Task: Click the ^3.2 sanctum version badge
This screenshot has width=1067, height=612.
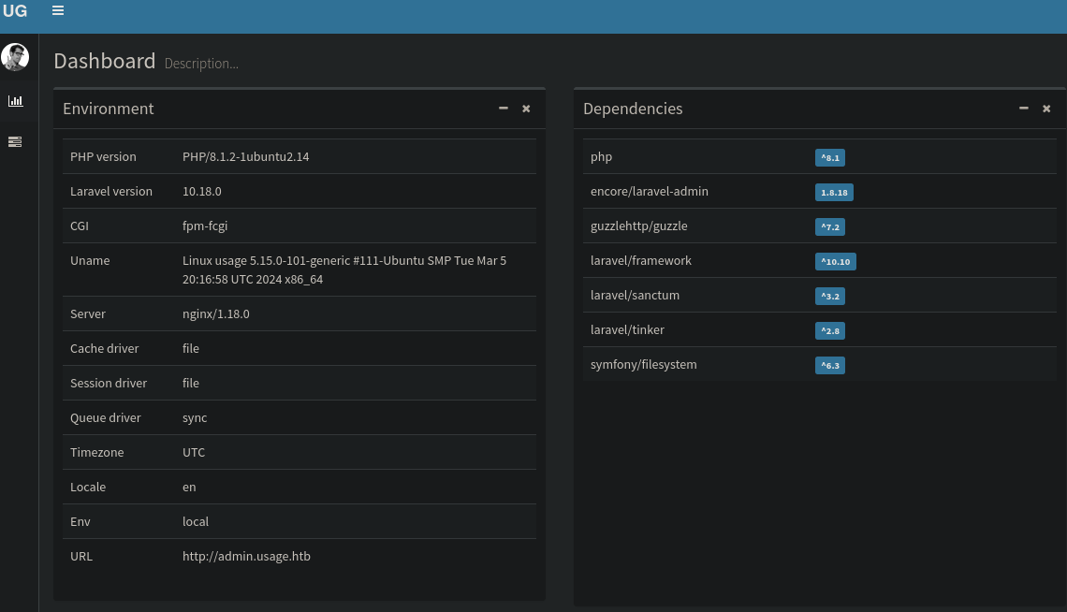Action: click(829, 297)
